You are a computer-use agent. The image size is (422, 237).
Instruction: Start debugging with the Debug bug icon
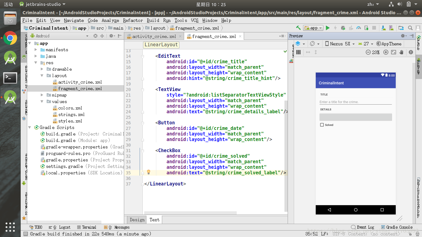[343, 28]
